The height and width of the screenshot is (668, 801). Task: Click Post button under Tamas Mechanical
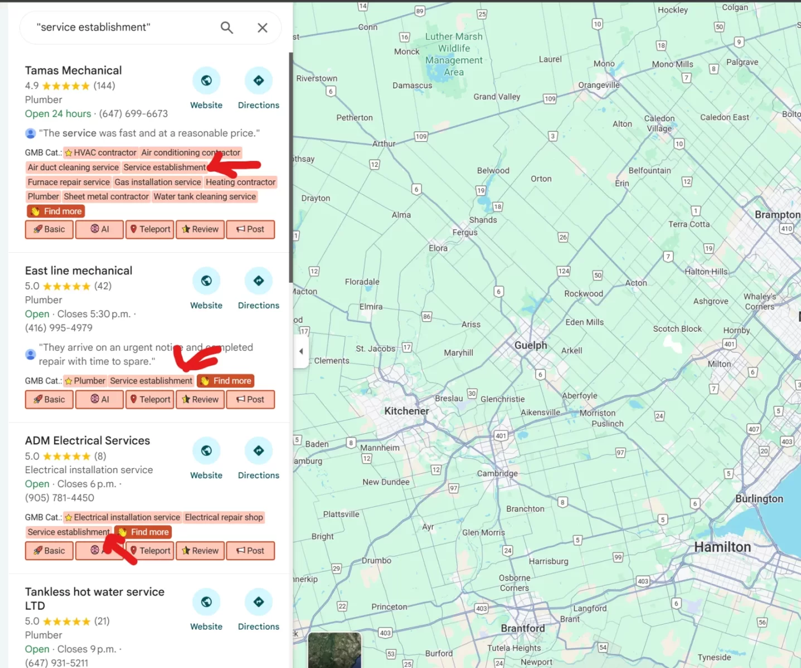250,229
